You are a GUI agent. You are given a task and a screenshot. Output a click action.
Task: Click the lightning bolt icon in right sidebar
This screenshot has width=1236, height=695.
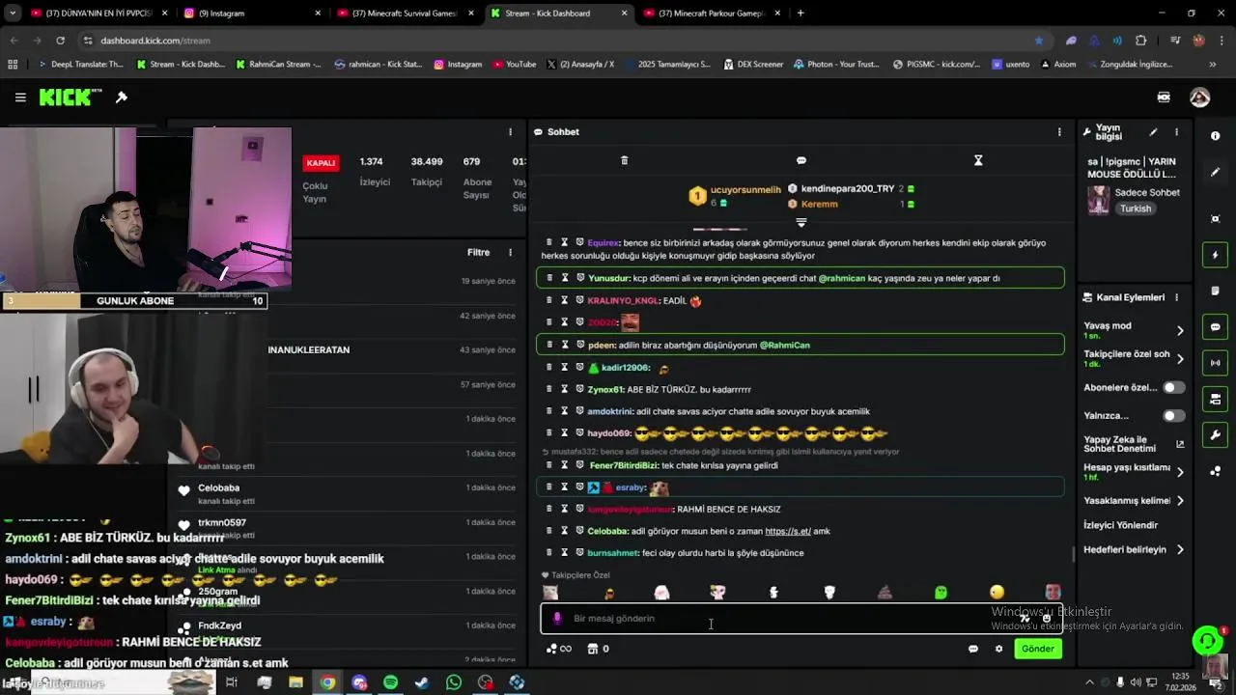1215,256
